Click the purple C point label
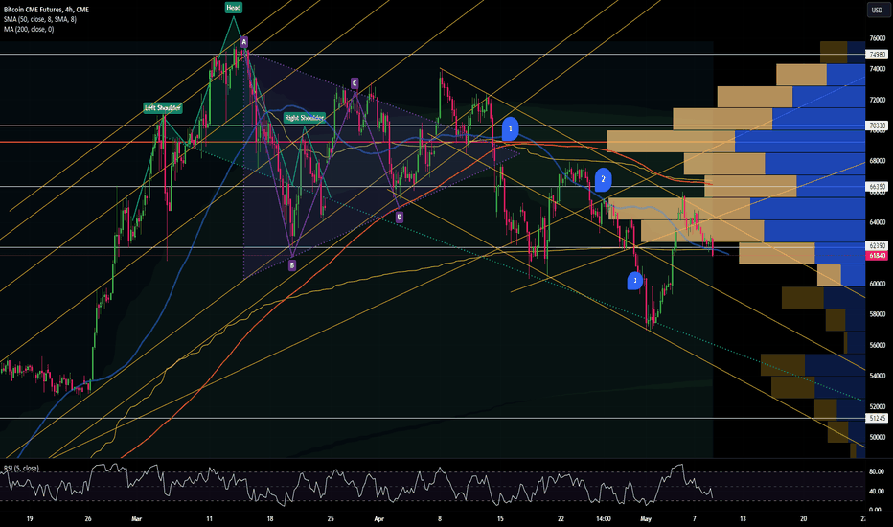 (x=355, y=83)
